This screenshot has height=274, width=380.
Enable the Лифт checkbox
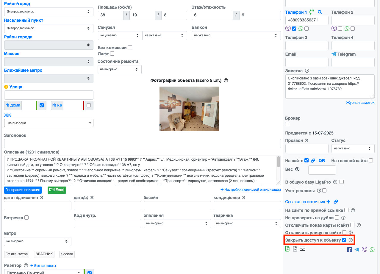(112, 54)
